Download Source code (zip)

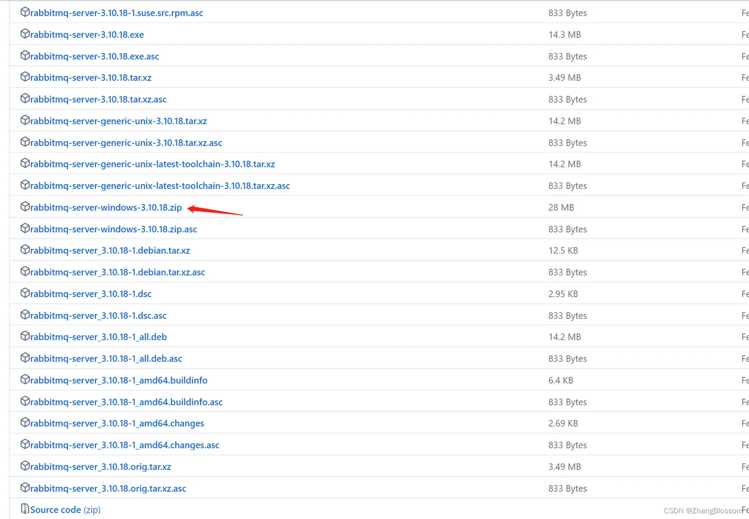(65, 510)
